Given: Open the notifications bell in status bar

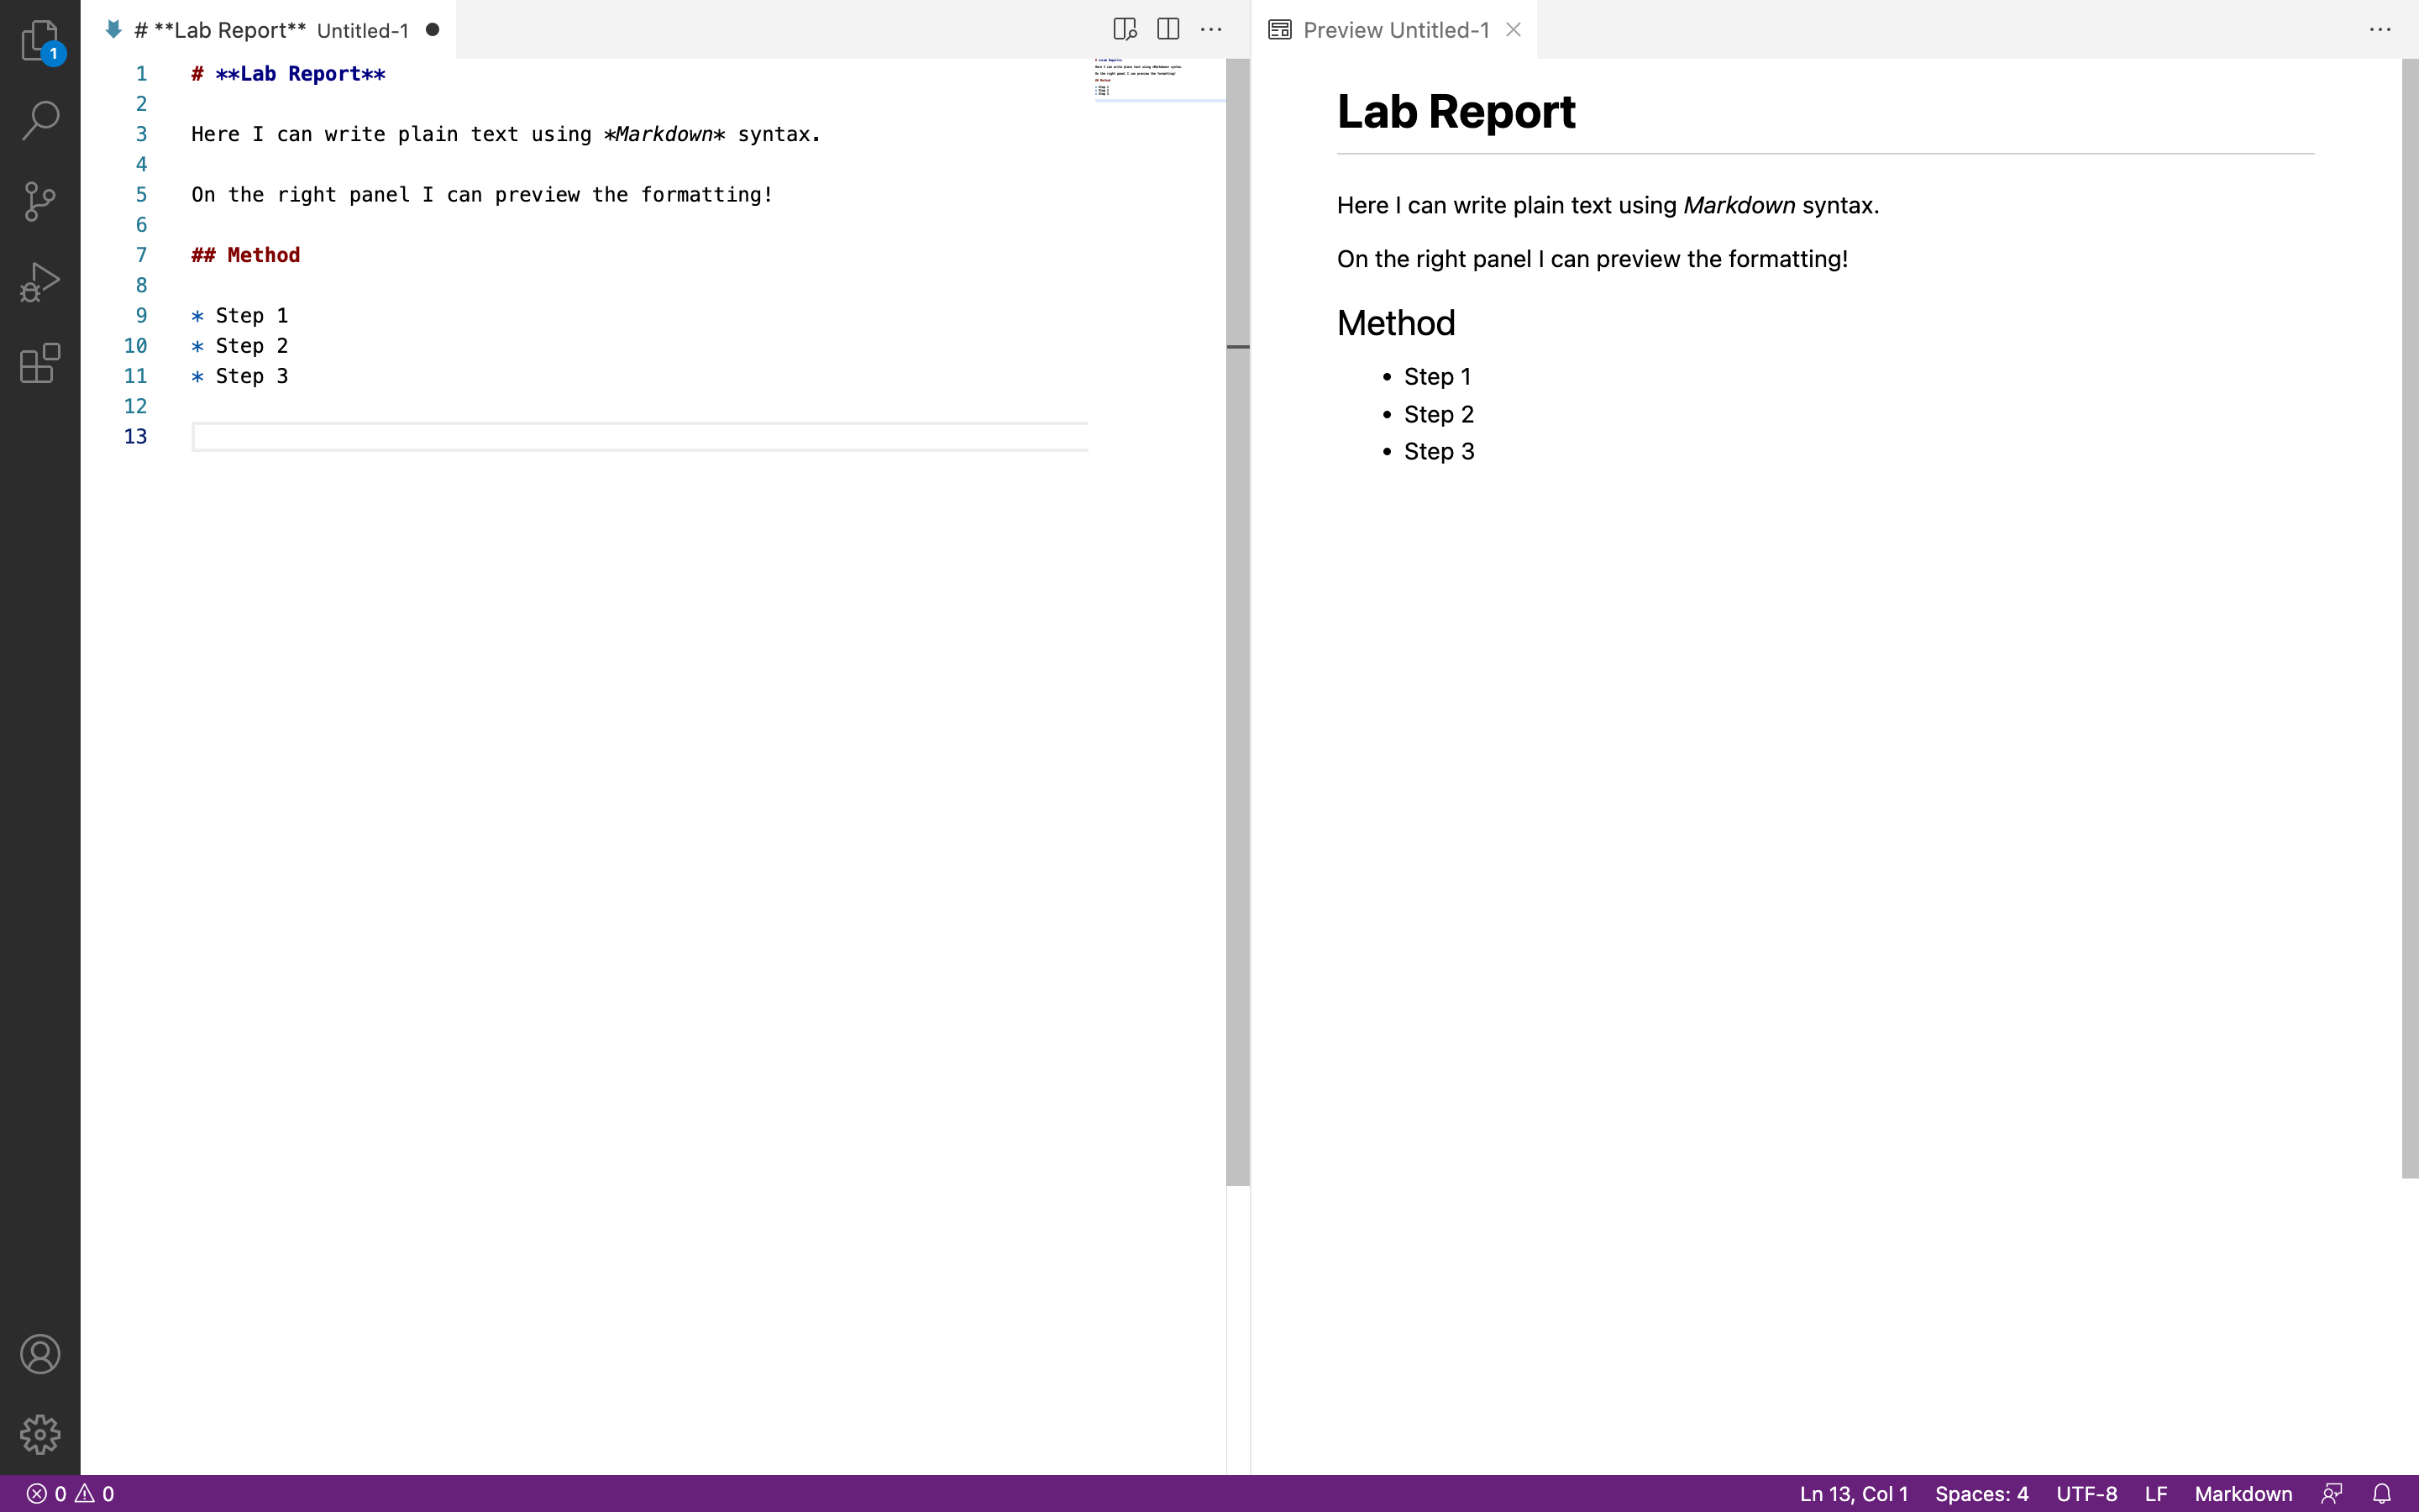Looking at the screenshot, I should [x=2382, y=1493].
